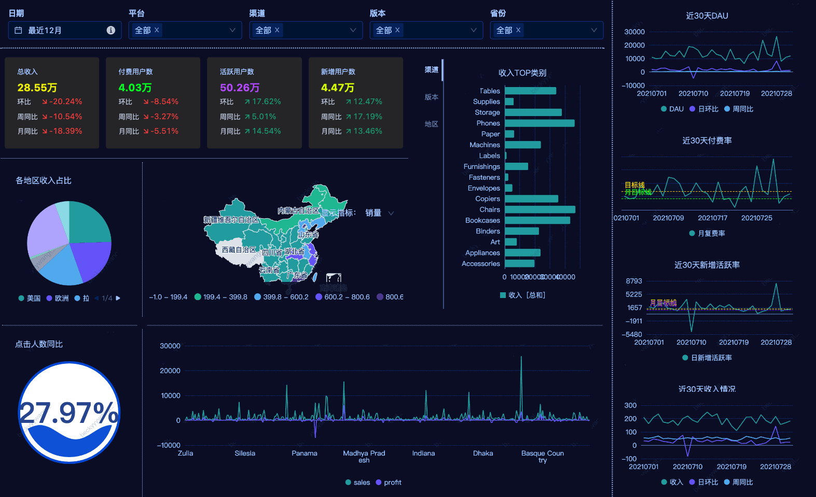Remove the 全部 tag in 省份 filter
This screenshot has width=816, height=497.
pos(518,30)
